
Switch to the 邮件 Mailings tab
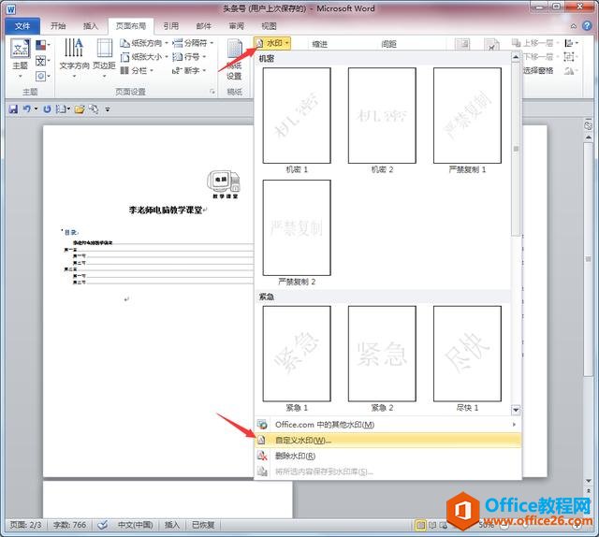[204, 26]
